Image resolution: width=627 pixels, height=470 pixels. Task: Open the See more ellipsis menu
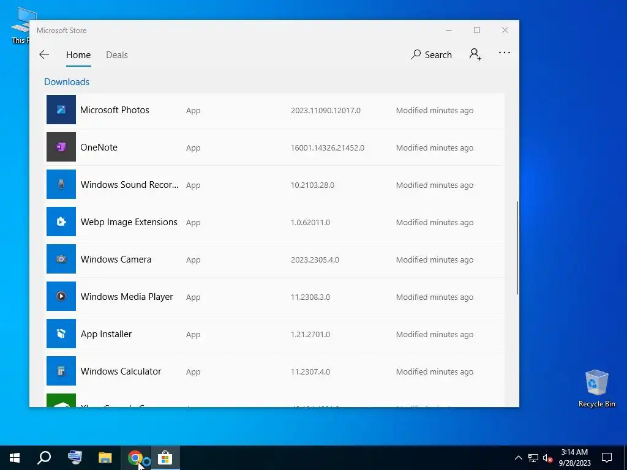(x=505, y=53)
